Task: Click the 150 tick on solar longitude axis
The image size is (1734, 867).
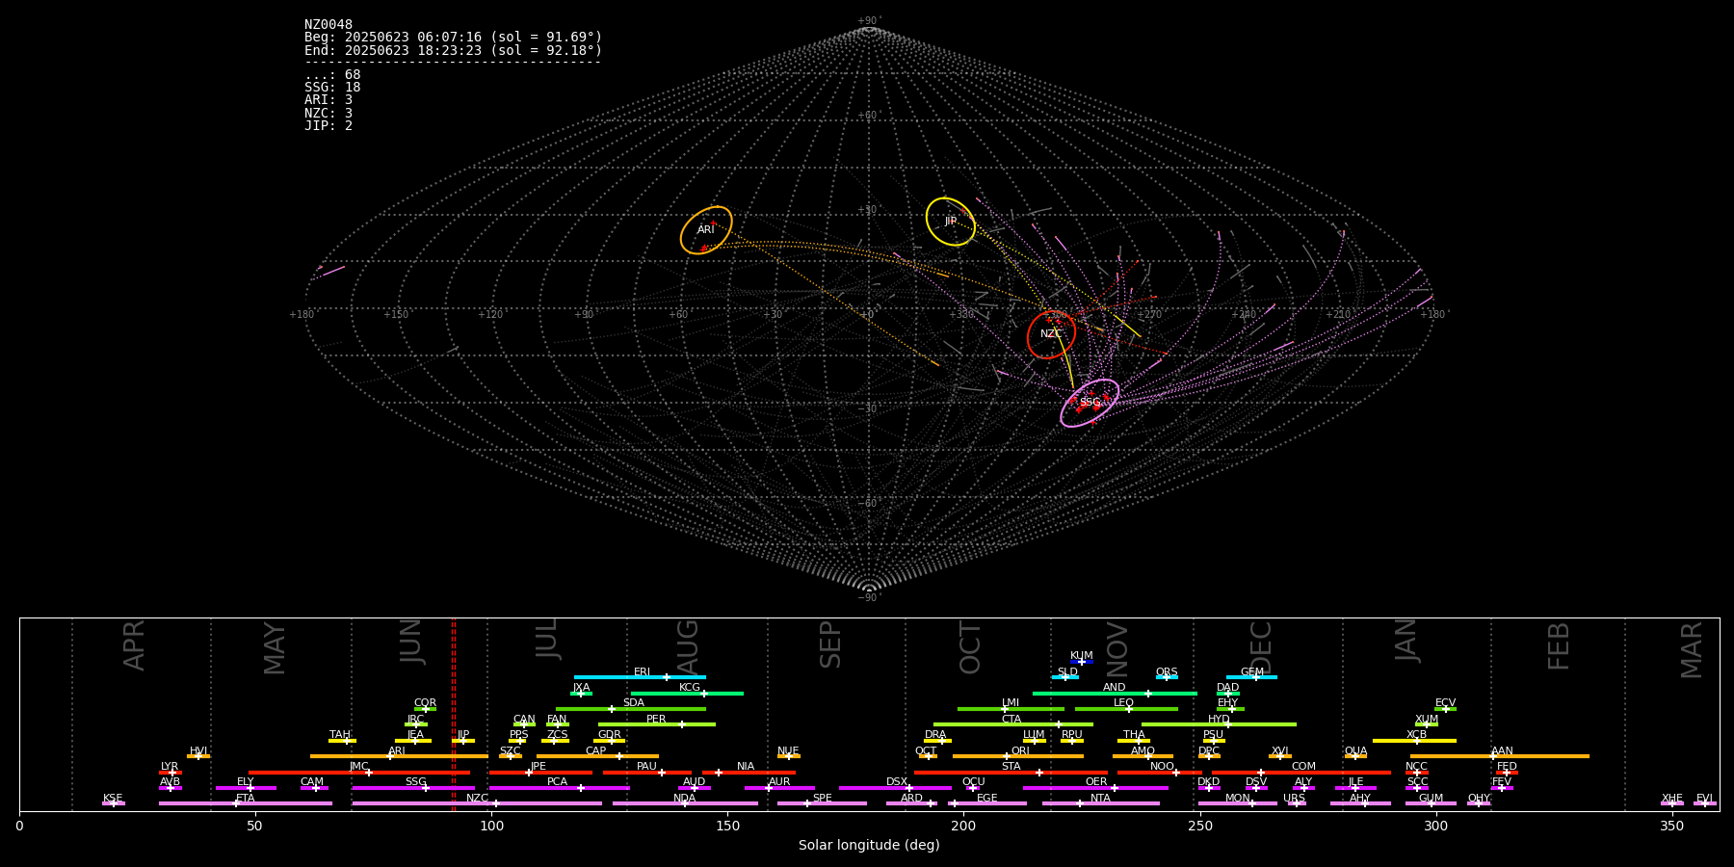Action: (x=727, y=826)
